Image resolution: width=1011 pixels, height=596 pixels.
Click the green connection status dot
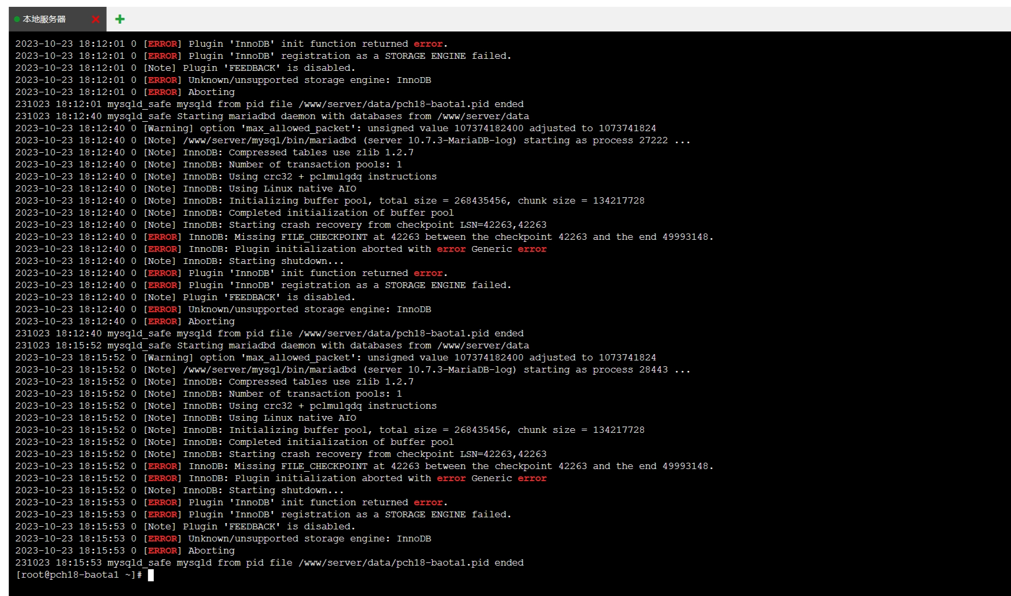[x=17, y=19]
